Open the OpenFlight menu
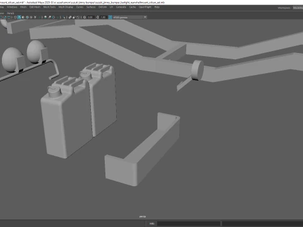The image size is (303, 227). point(145,7)
